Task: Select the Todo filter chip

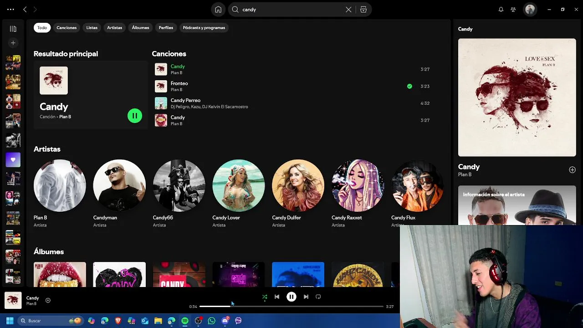Action: (x=42, y=28)
